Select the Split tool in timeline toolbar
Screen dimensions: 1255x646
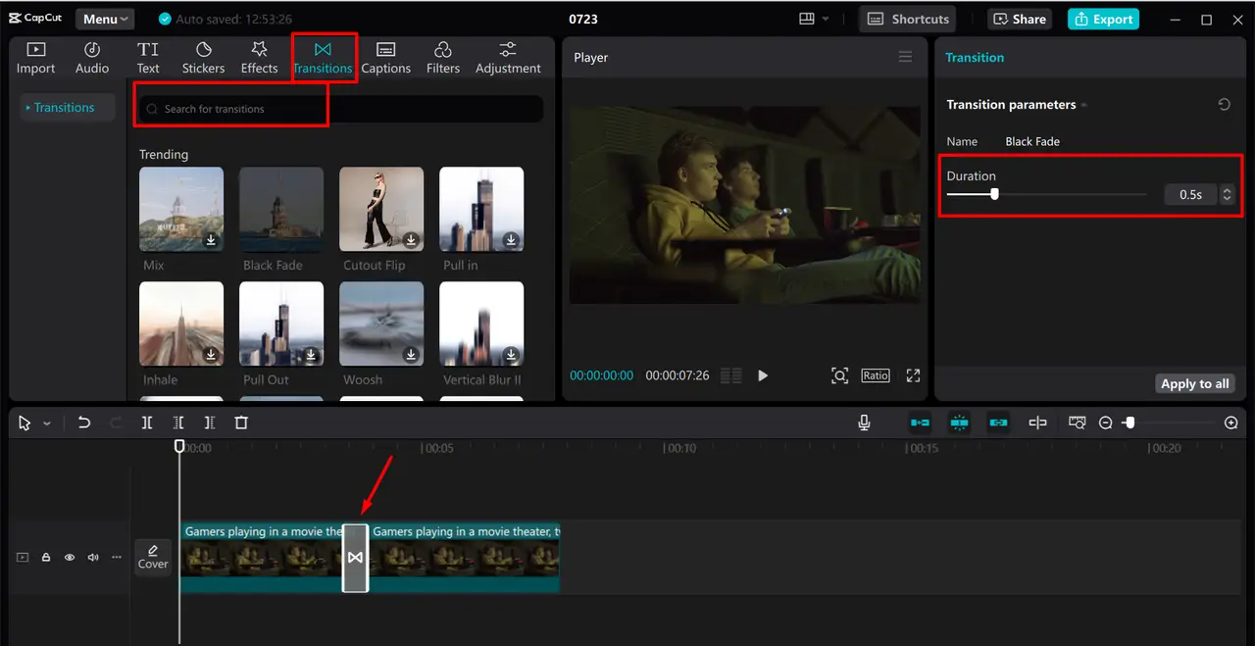coord(147,422)
